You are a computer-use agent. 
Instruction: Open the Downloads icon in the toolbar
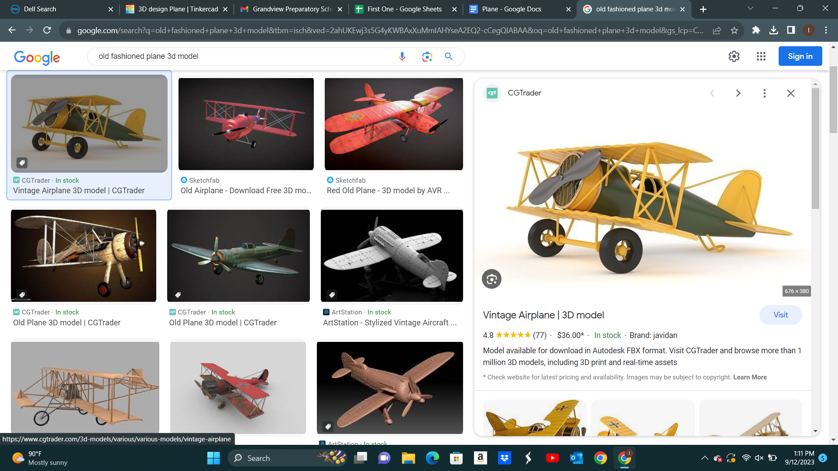pyautogui.click(x=774, y=30)
